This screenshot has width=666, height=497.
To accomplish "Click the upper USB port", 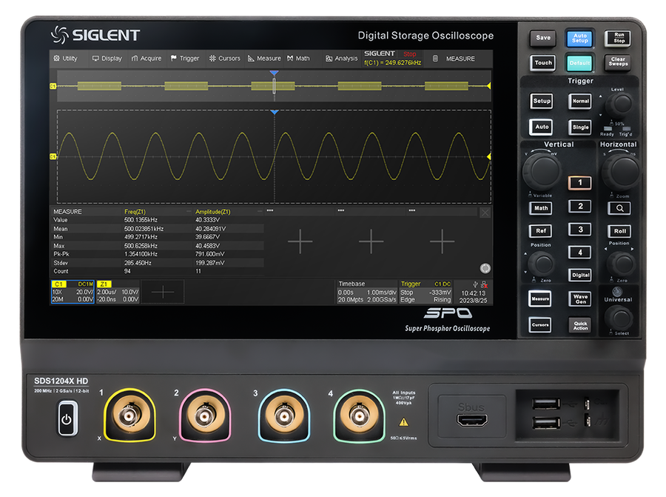I will pos(546,403).
